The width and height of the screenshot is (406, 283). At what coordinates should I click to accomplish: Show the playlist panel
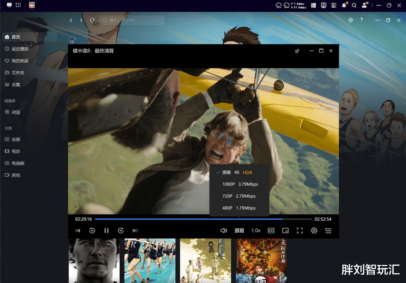[x=328, y=230]
